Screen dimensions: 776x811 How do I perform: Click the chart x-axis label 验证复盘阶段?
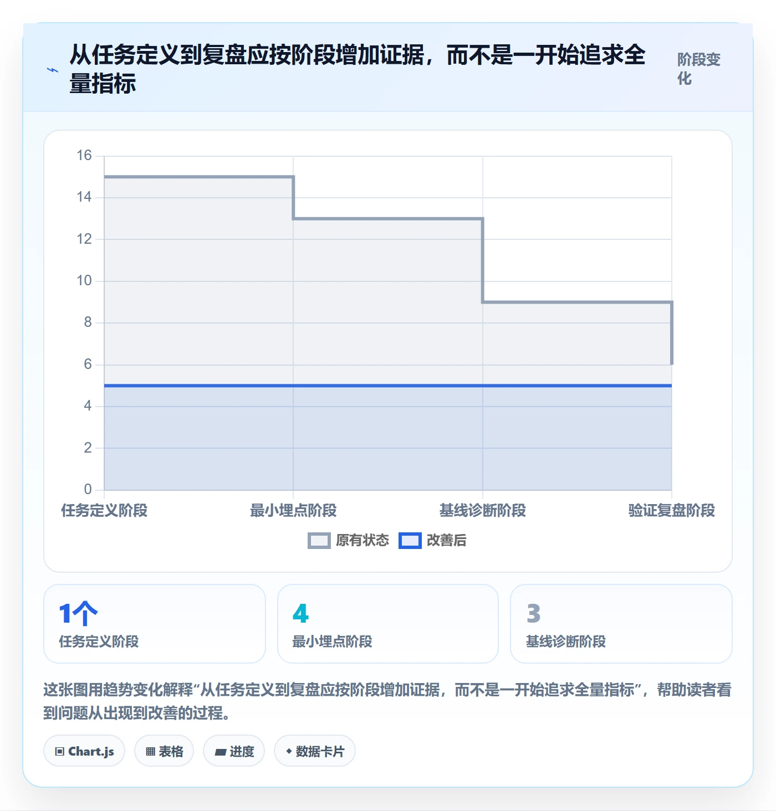point(672,510)
